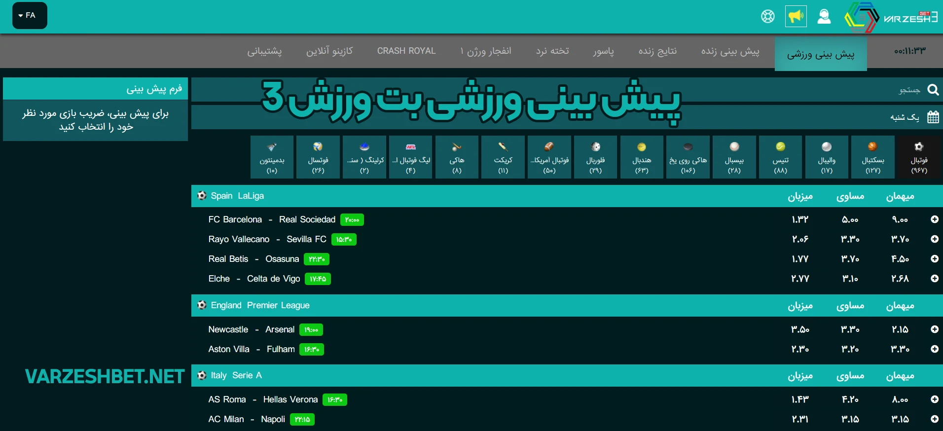
Task: Open the نتایج زنده menu item
Action: point(657,51)
